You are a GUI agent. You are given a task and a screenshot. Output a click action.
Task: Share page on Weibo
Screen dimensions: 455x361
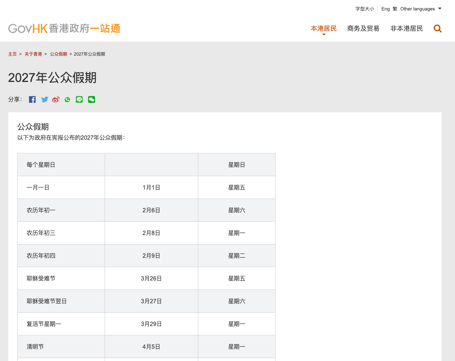coord(56,100)
